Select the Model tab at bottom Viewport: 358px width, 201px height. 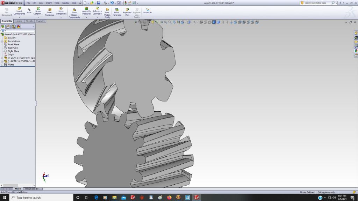(18, 189)
